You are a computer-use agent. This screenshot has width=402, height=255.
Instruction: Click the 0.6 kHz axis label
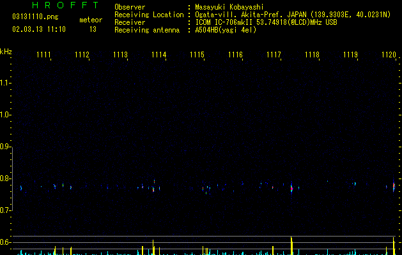[x=5, y=242]
